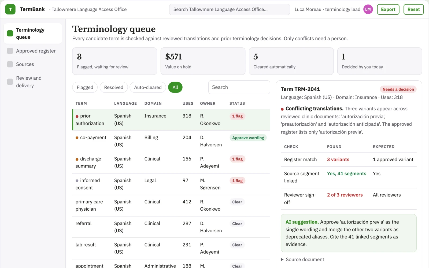
Task: Select the Flagged filter tab
Action: coord(85,87)
